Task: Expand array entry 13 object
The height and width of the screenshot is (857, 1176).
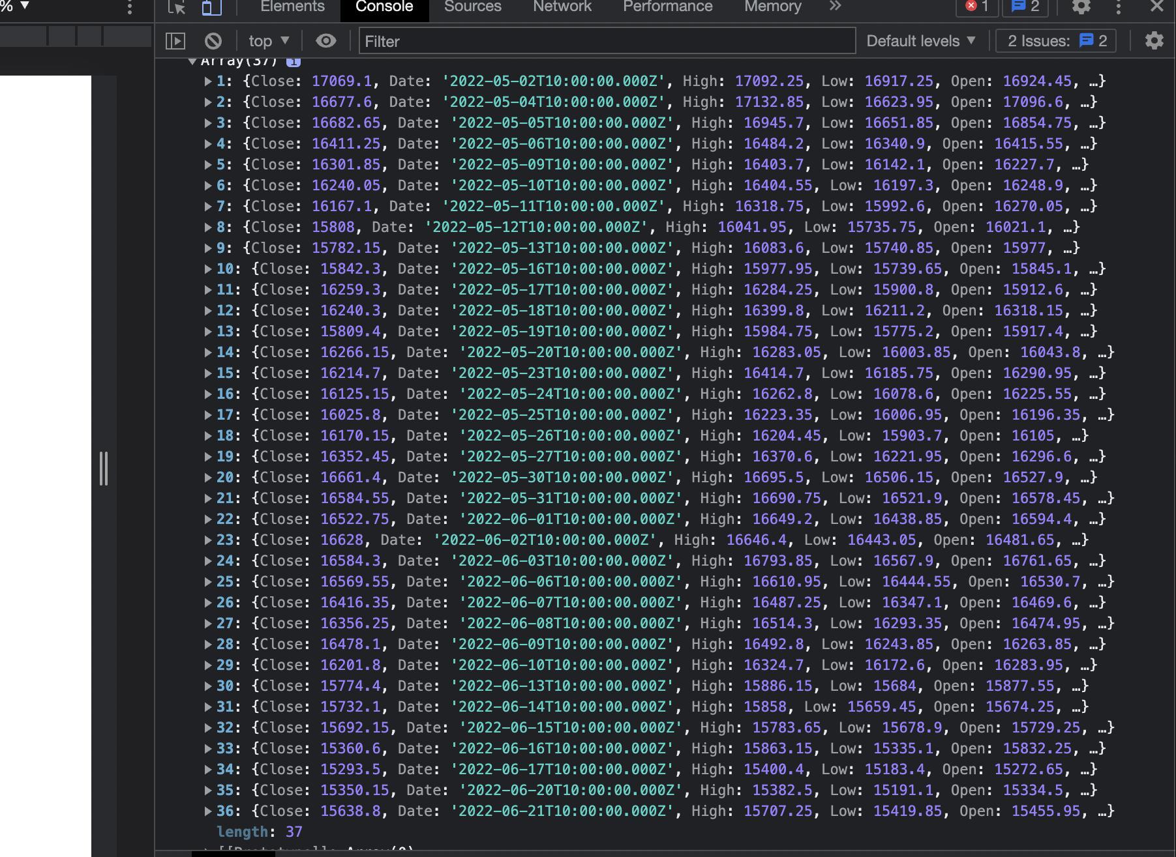Action: pos(208,332)
